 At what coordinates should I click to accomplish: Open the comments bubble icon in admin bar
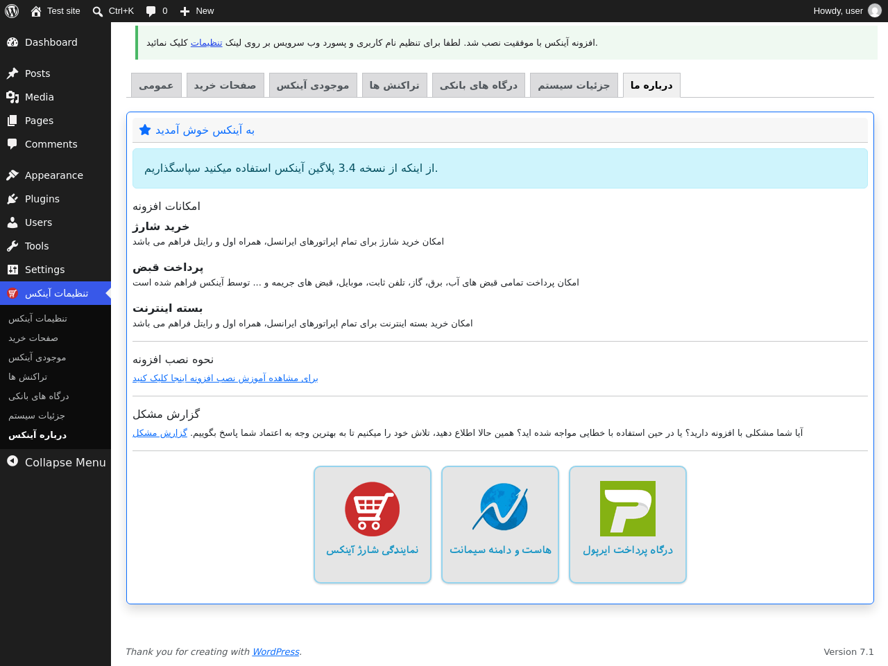click(151, 11)
